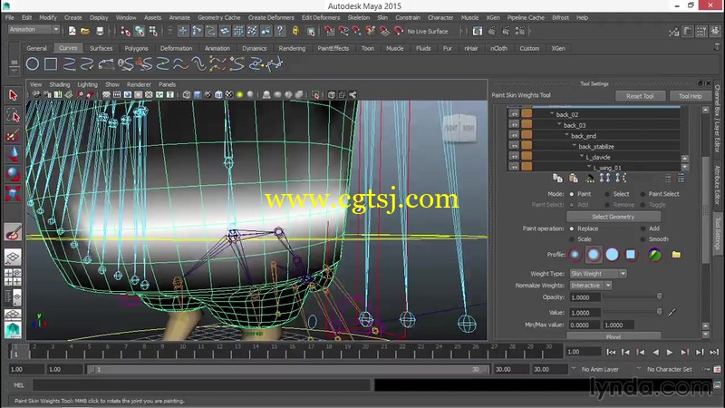The width and height of the screenshot is (725, 408).
Task: Select Paint mode radio button
Action: (x=572, y=194)
